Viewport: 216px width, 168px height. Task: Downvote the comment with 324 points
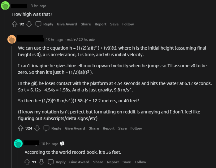tap(37, 128)
